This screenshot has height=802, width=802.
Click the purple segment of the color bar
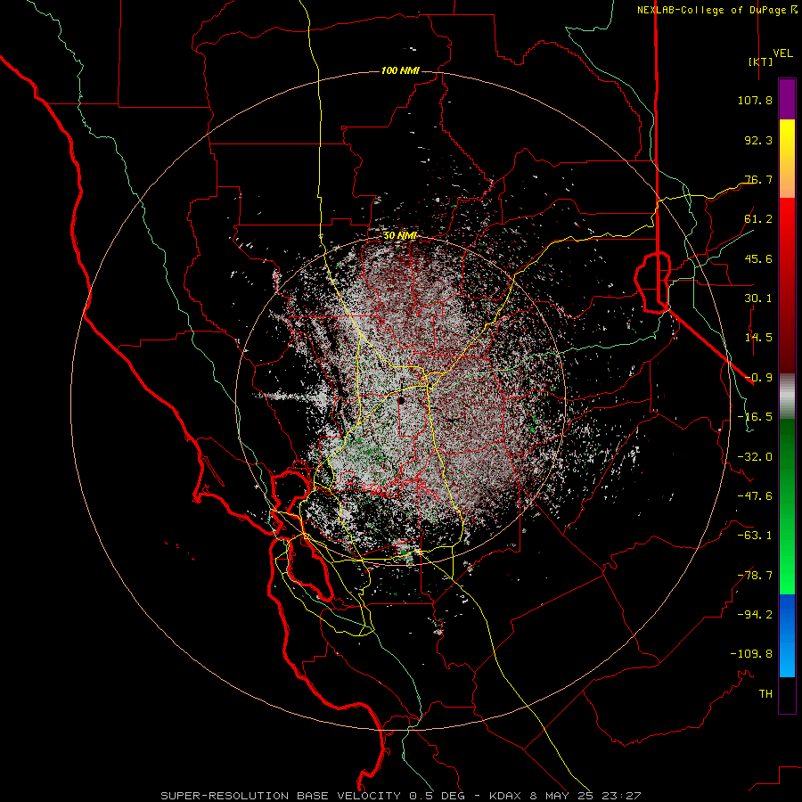pyautogui.click(x=787, y=99)
